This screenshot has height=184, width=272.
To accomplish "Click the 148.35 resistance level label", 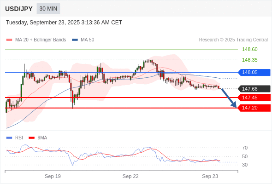I will (x=250, y=60).
